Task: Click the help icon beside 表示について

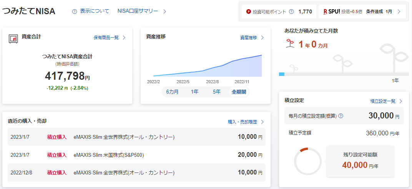Action: click(75, 12)
